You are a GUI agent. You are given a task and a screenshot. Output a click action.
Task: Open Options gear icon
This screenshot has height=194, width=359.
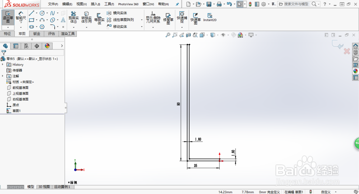pos(264,4)
